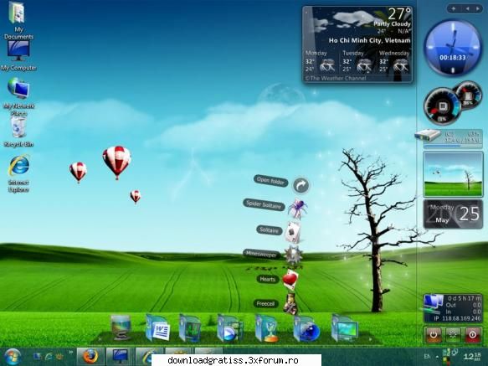The height and width of the screenshot is (366, 488).
Task: Click the sidebar previous arrow
Action: 467,9
